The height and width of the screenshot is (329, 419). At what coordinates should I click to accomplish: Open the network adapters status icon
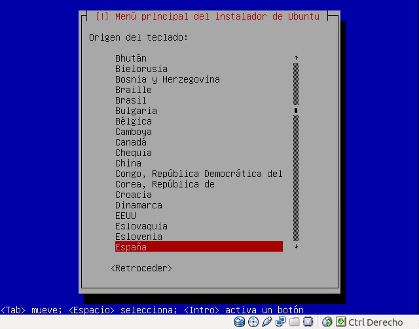click(281, 322)
